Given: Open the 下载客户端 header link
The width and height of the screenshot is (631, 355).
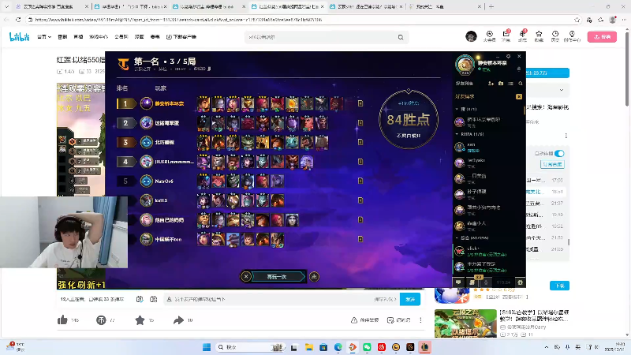Looking at the screenshot, I should click(181, 37).
